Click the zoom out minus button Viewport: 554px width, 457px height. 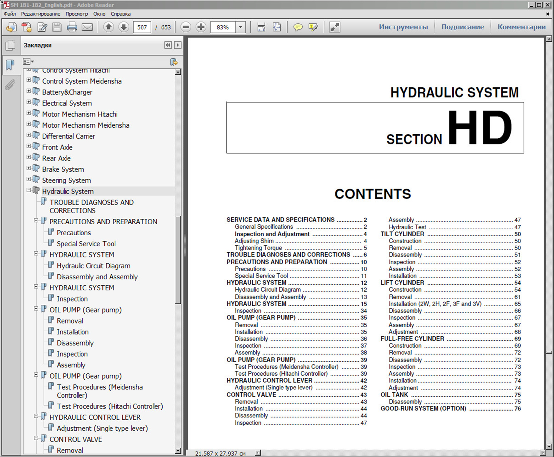tap(186, 27)
